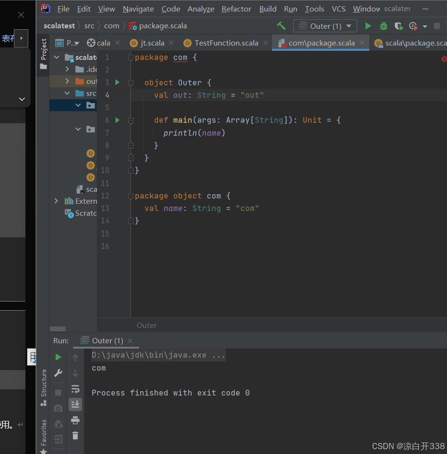This screenshot has height=454, width=447.
Task: Collapse the src folder node
Action: click(67, 93)
